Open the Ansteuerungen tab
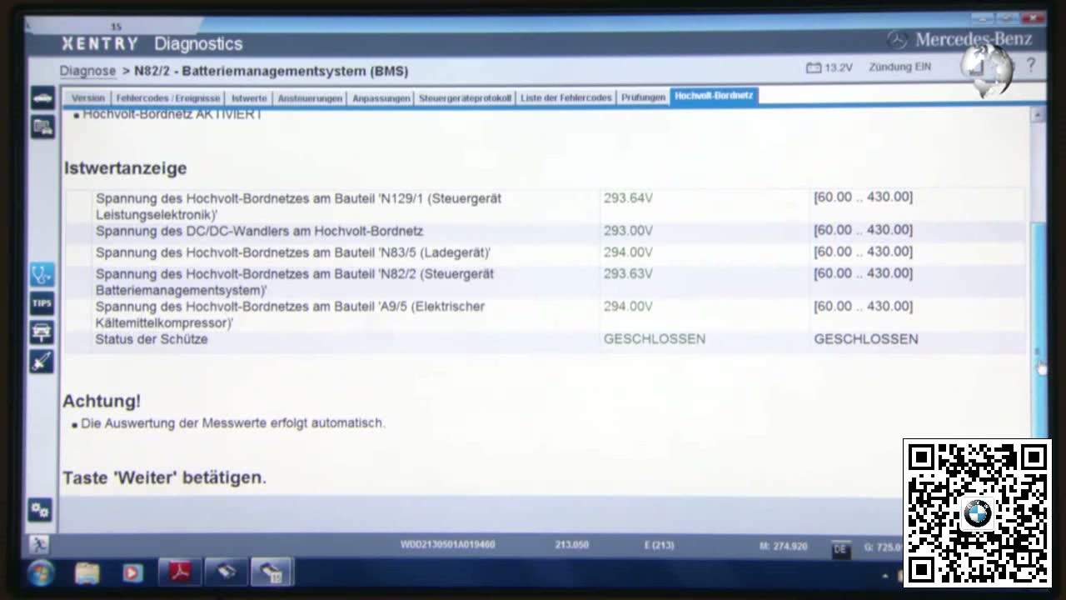This screenshot has width=1066, height=600. [x=310, y=97]
